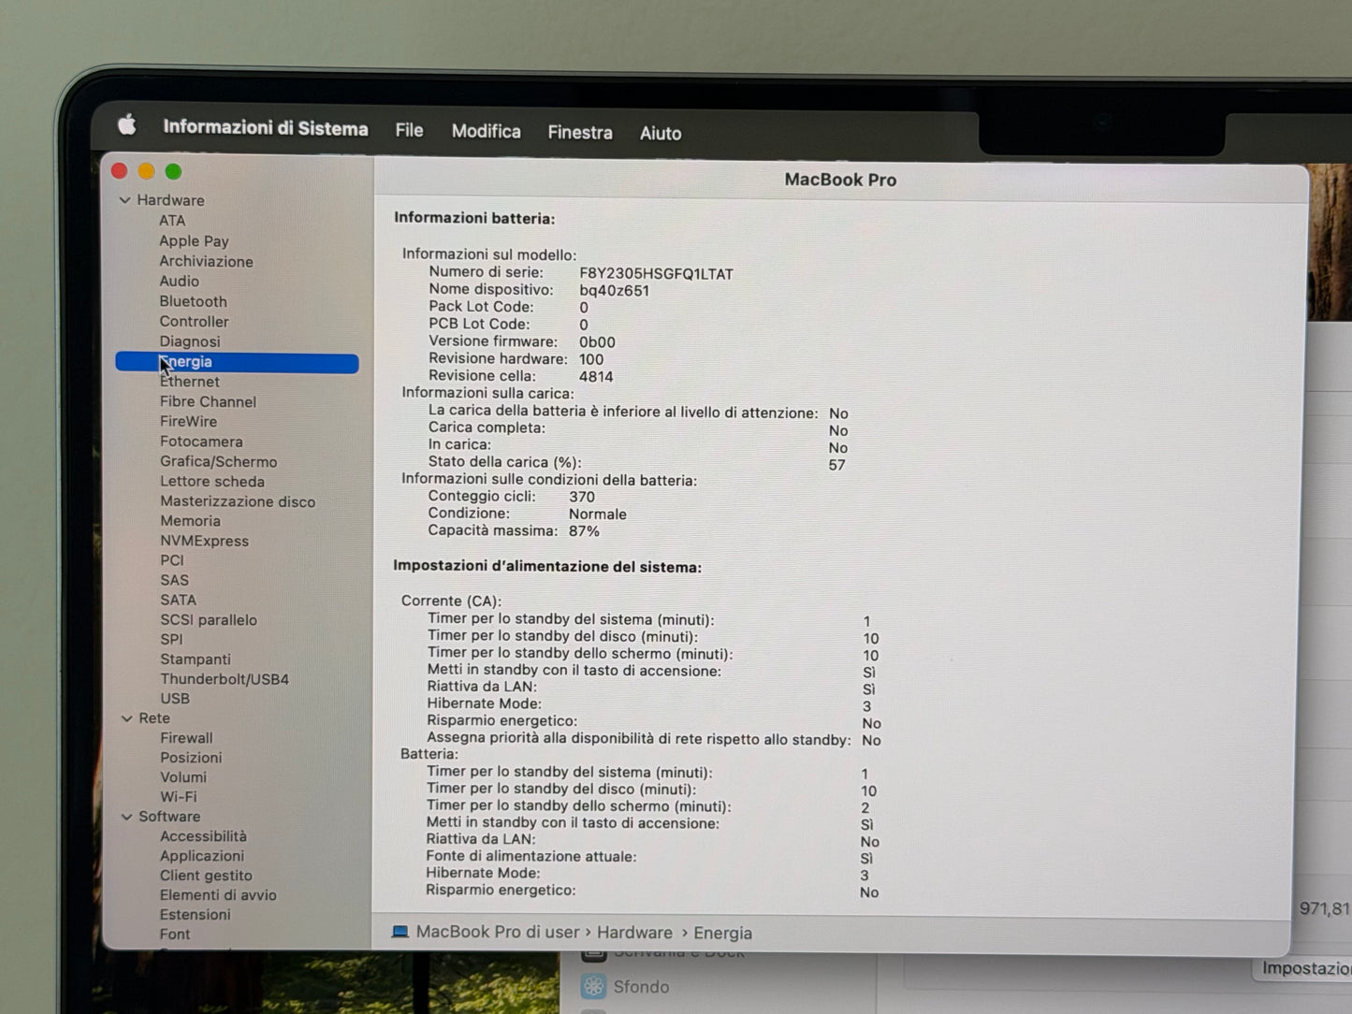Select SCSI parallelo in the sidebar
Viewport: 1352px width, 1014px height.
point(208,620)
